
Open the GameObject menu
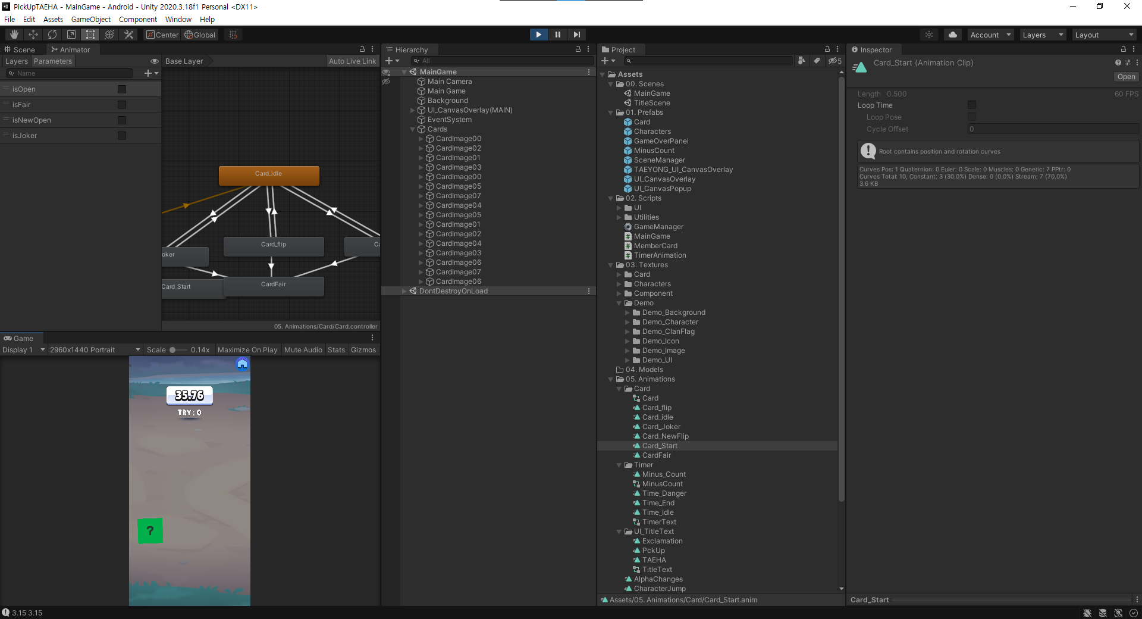coord(90,20)
